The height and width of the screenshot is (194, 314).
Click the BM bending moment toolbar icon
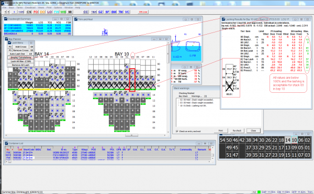coord(114,12)
